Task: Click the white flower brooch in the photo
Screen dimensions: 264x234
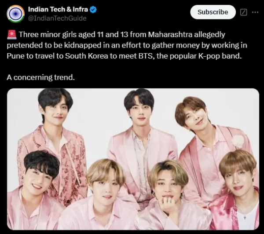Action: [238, 141]
